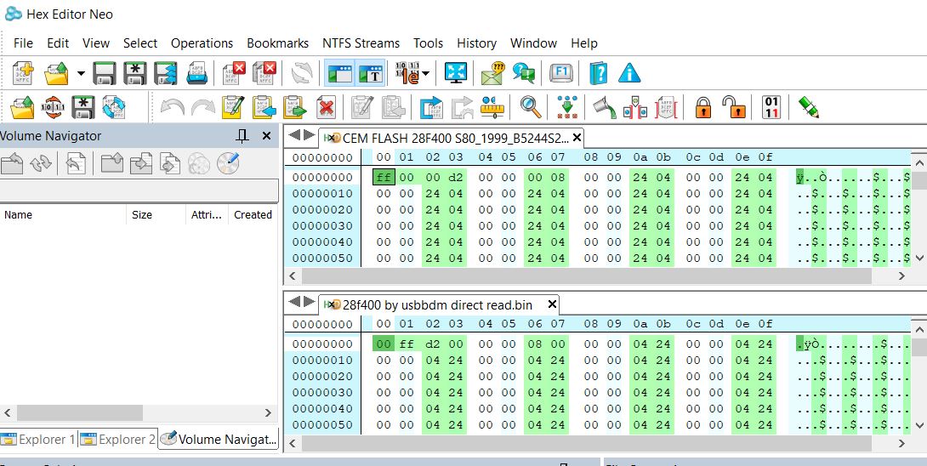
Task: Close the usbbdm direct read.bin tab
Action: pos(552,304)
